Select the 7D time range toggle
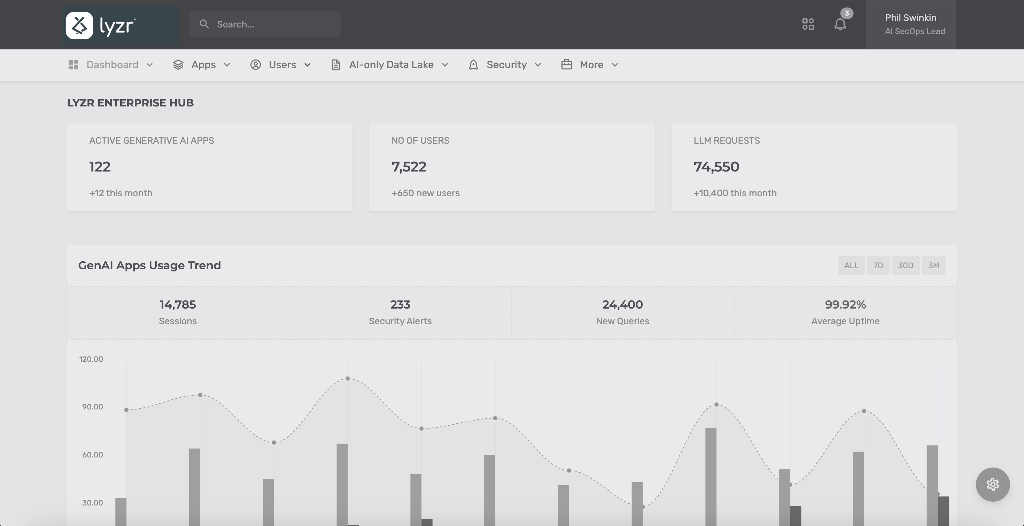This screenshot has height=526, width=1024. (x=878, y=265)
